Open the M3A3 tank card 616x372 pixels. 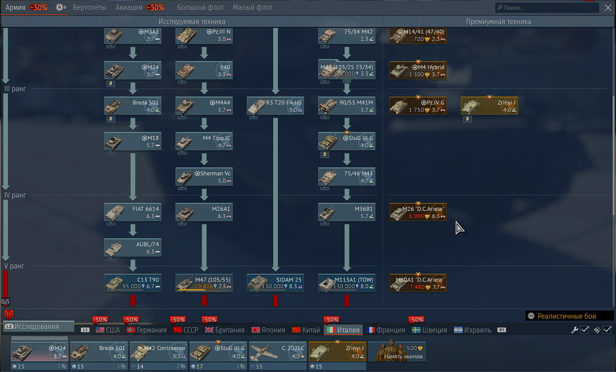(133, 35)
